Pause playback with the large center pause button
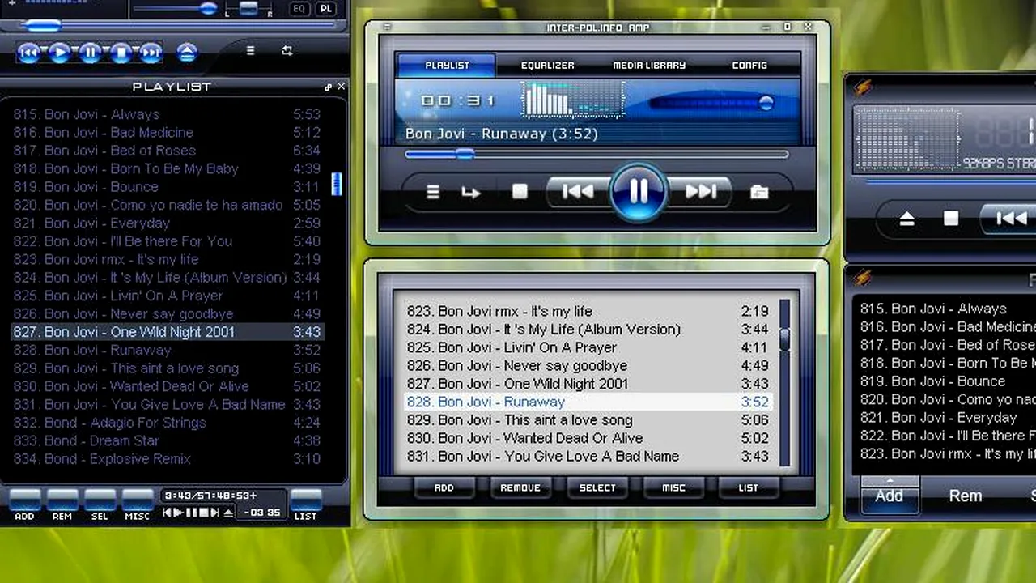1036x583 pixels. (637, 191)
